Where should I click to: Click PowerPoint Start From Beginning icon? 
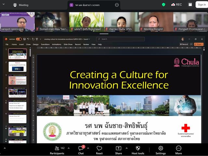pyautogui.click(x=37, y=39)
